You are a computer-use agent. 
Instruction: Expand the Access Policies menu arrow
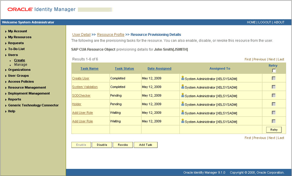(6, 82)
